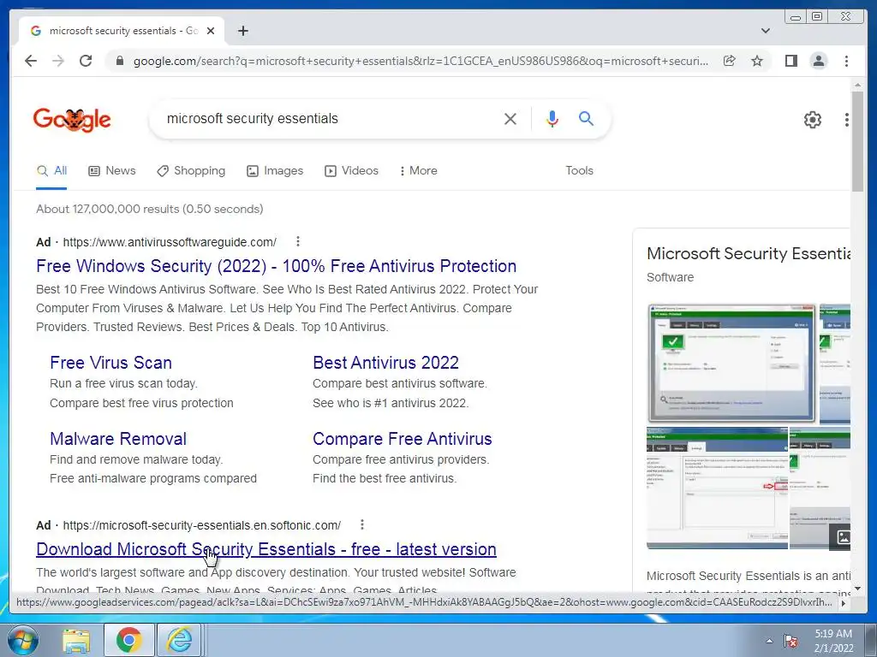877x657 pixels.
Task: Open the Malware Removal link
Action: [118, 439]
